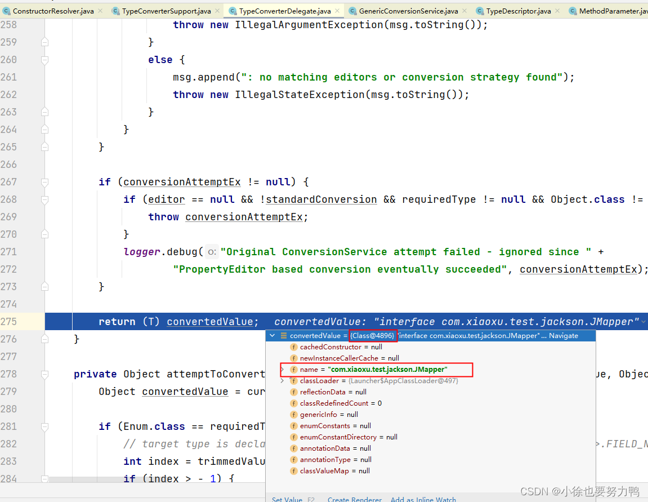Toggle code fold marker at line 264
The height and width of the screenshot is (502, 648).
[x=44, y=130]
